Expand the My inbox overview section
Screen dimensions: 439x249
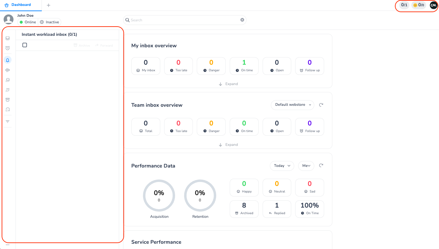[x=228, y=84]
